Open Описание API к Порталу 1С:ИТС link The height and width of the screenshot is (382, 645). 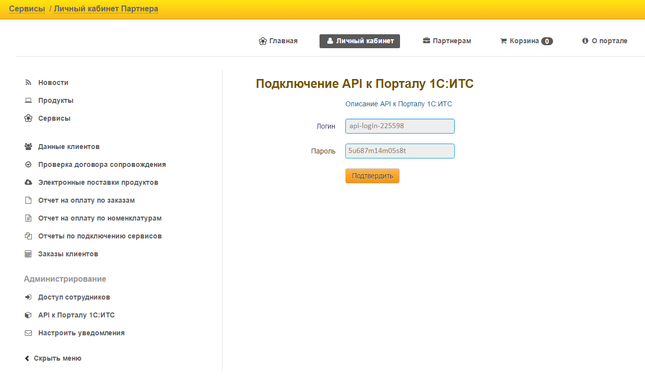tap(399, 104)
